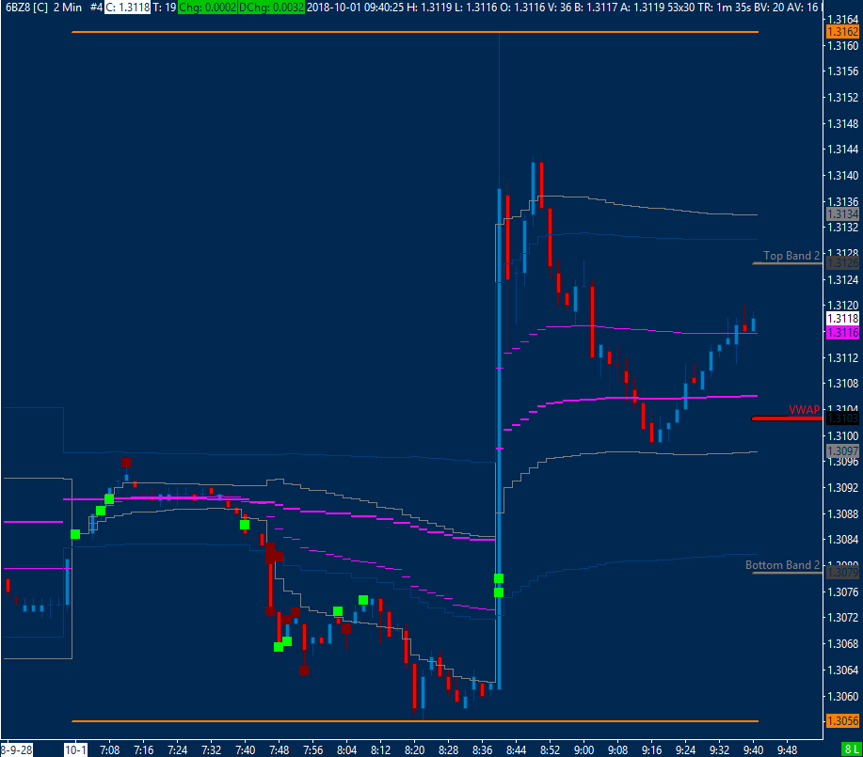Click the 1.3088 price scale label
The image size is (863, 757).
point(843,513)
